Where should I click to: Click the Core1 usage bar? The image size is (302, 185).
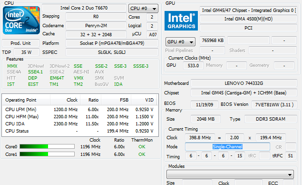pos(47,154)
